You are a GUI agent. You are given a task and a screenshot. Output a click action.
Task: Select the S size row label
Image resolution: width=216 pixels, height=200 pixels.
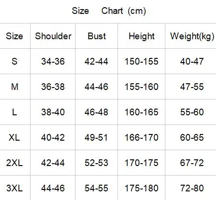pyautogui.click(x=14, y=61)
